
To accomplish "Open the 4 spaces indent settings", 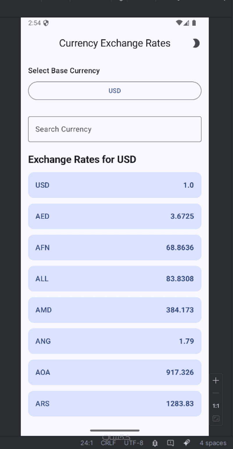I will (x=213, y=443).
